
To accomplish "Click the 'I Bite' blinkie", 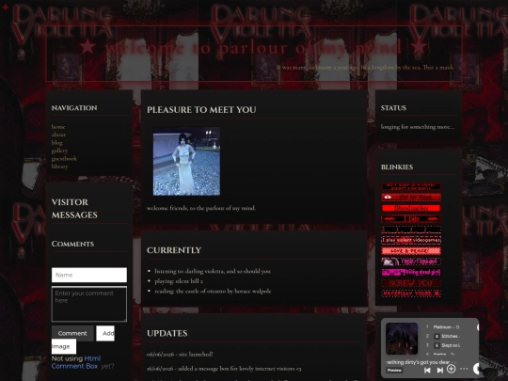I will pyautogui.click(x=411, y=218).
